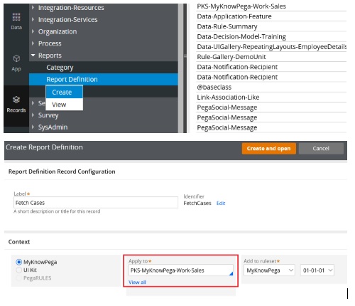This screenshot has width=355, height=306.
Task: Expand the Process tree node
Action: click(33, 43)
